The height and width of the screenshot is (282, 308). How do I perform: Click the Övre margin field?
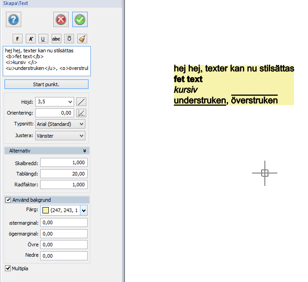pyautogui.click(x=64, y=245)
